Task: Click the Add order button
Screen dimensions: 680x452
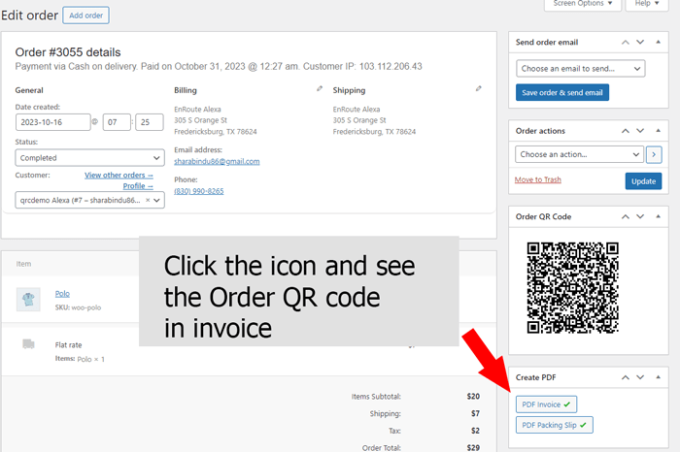Action: pyautogui.click(x=85, y=16)
